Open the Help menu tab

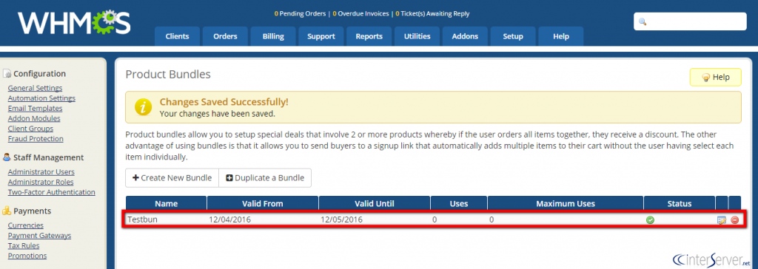[561, 36]
